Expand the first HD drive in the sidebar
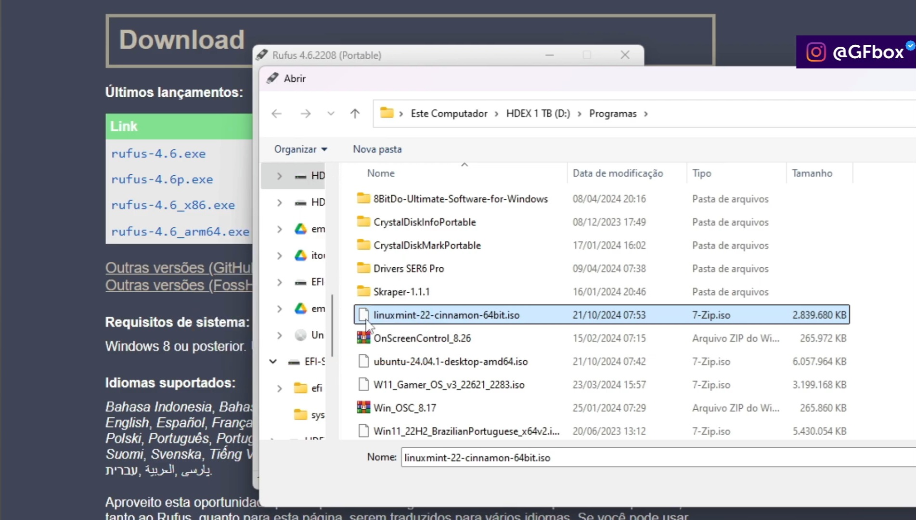 click(279, 176)
